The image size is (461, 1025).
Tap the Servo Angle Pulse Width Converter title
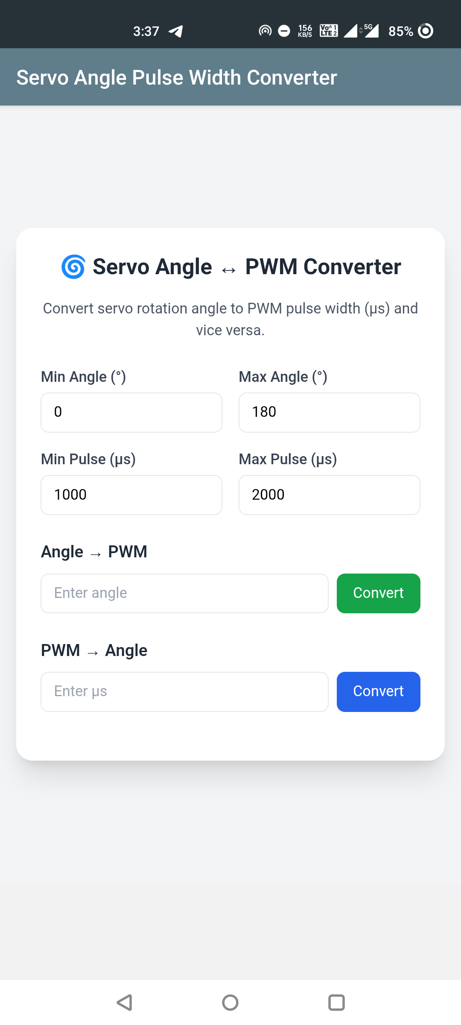(x=177, y=78)
